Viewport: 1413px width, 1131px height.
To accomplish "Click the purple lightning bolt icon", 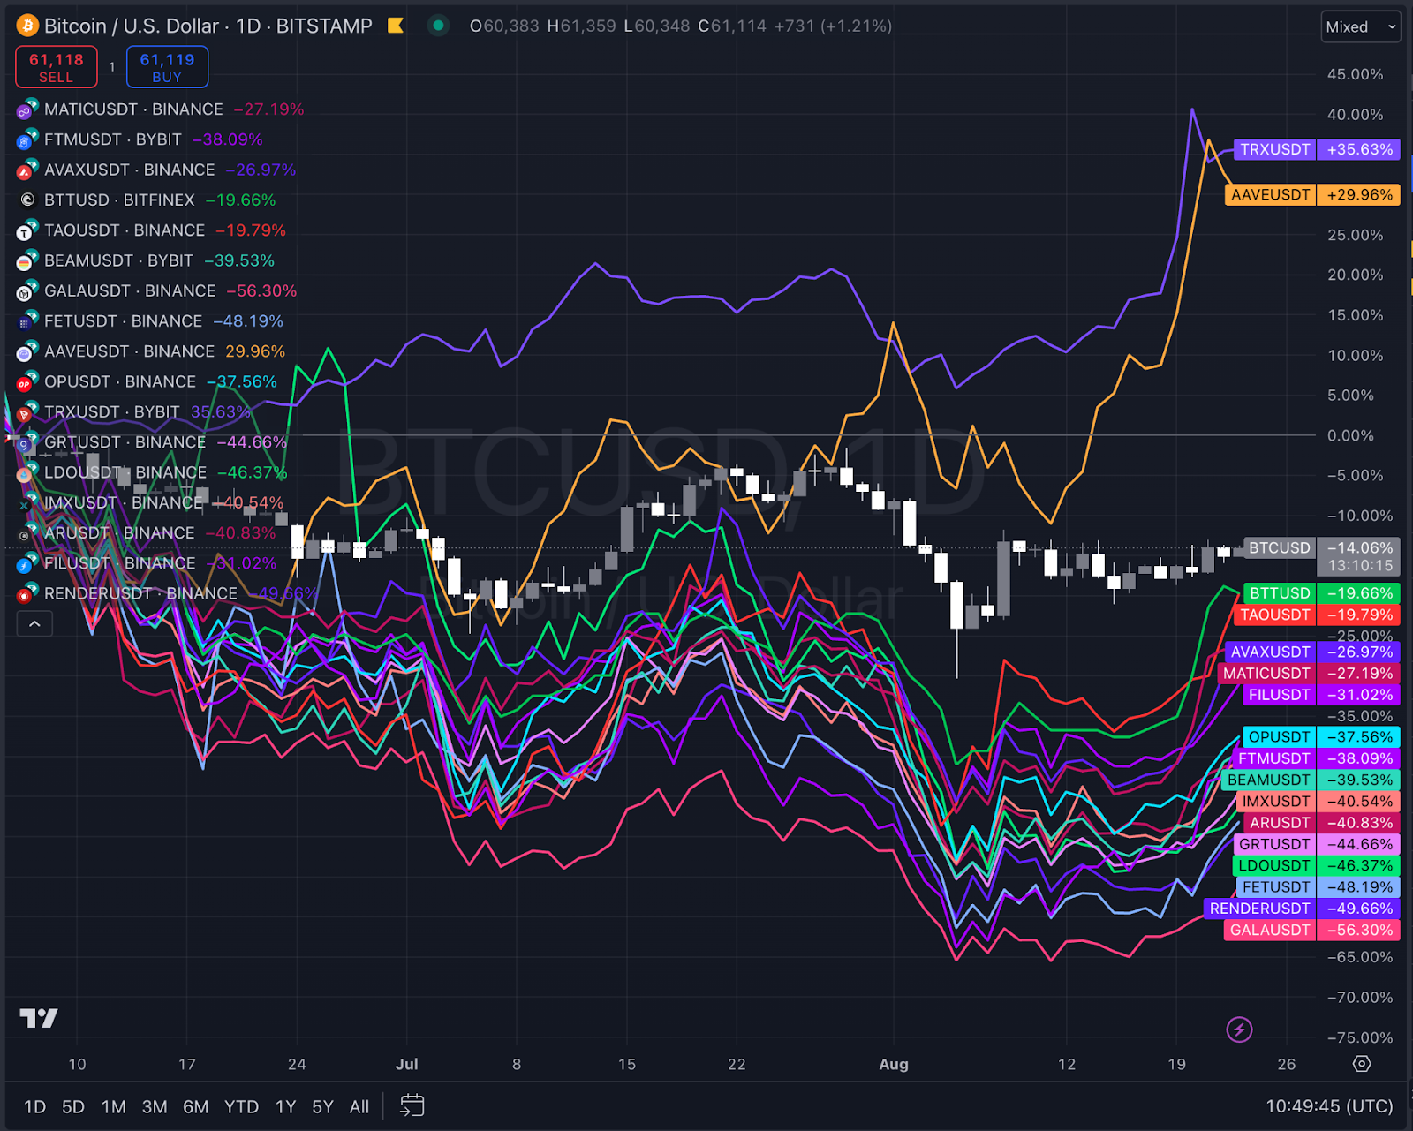I will [1239, 1029].
